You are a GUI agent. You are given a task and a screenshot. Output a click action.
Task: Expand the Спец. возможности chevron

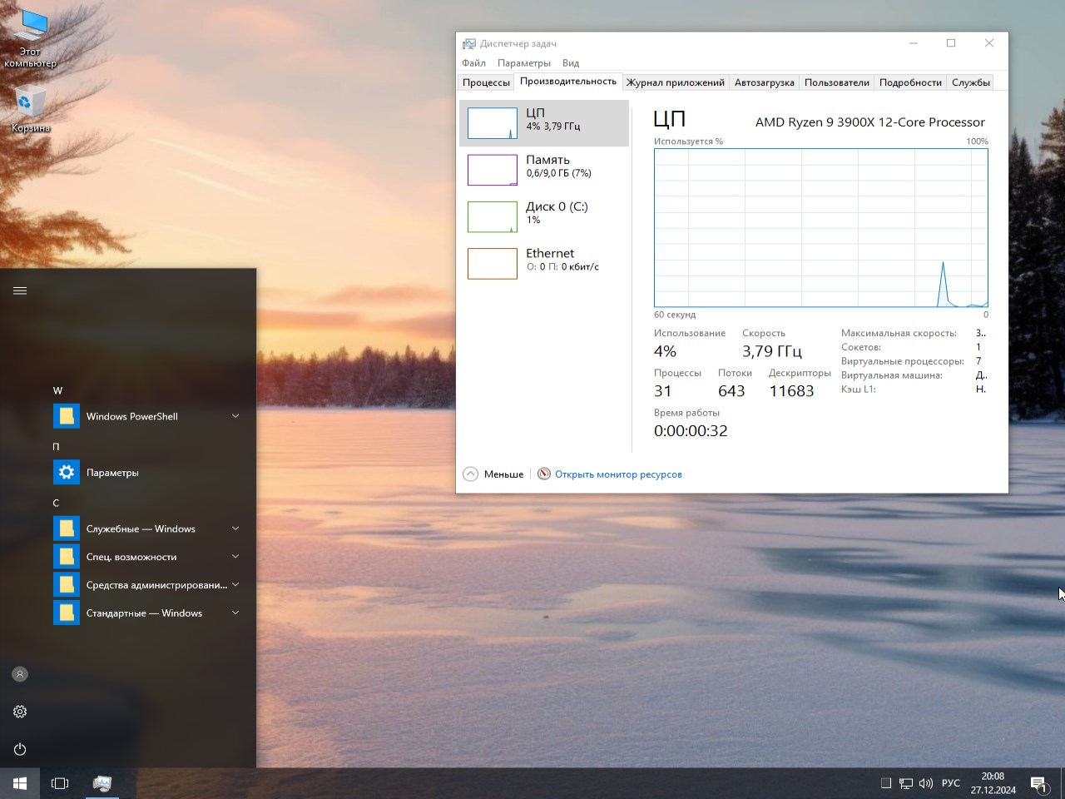point(235,557)
